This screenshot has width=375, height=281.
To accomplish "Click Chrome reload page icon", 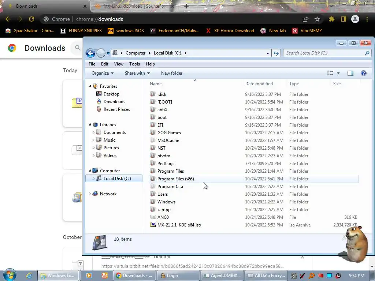I will coord(31,19).
